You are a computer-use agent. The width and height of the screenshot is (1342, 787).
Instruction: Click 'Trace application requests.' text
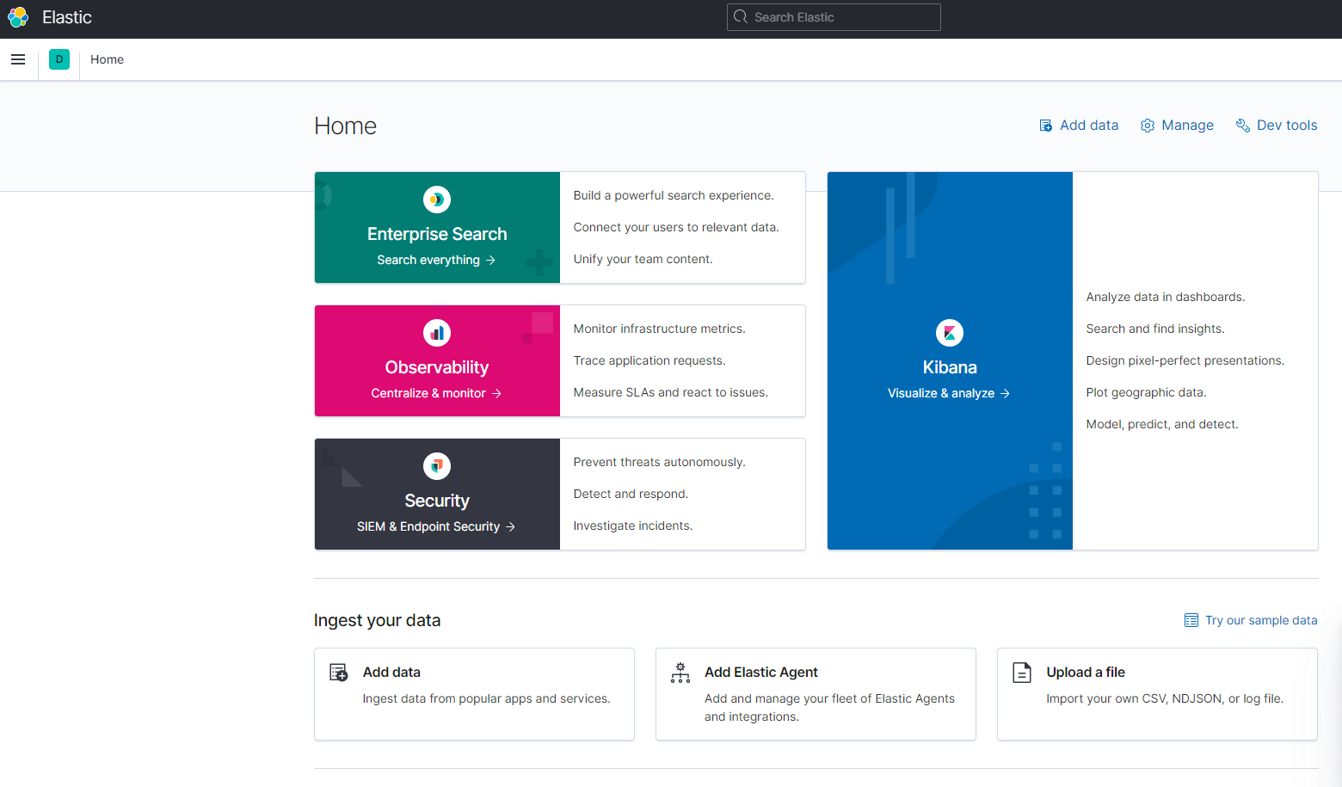pyautogui.click(x=649, y=360)
